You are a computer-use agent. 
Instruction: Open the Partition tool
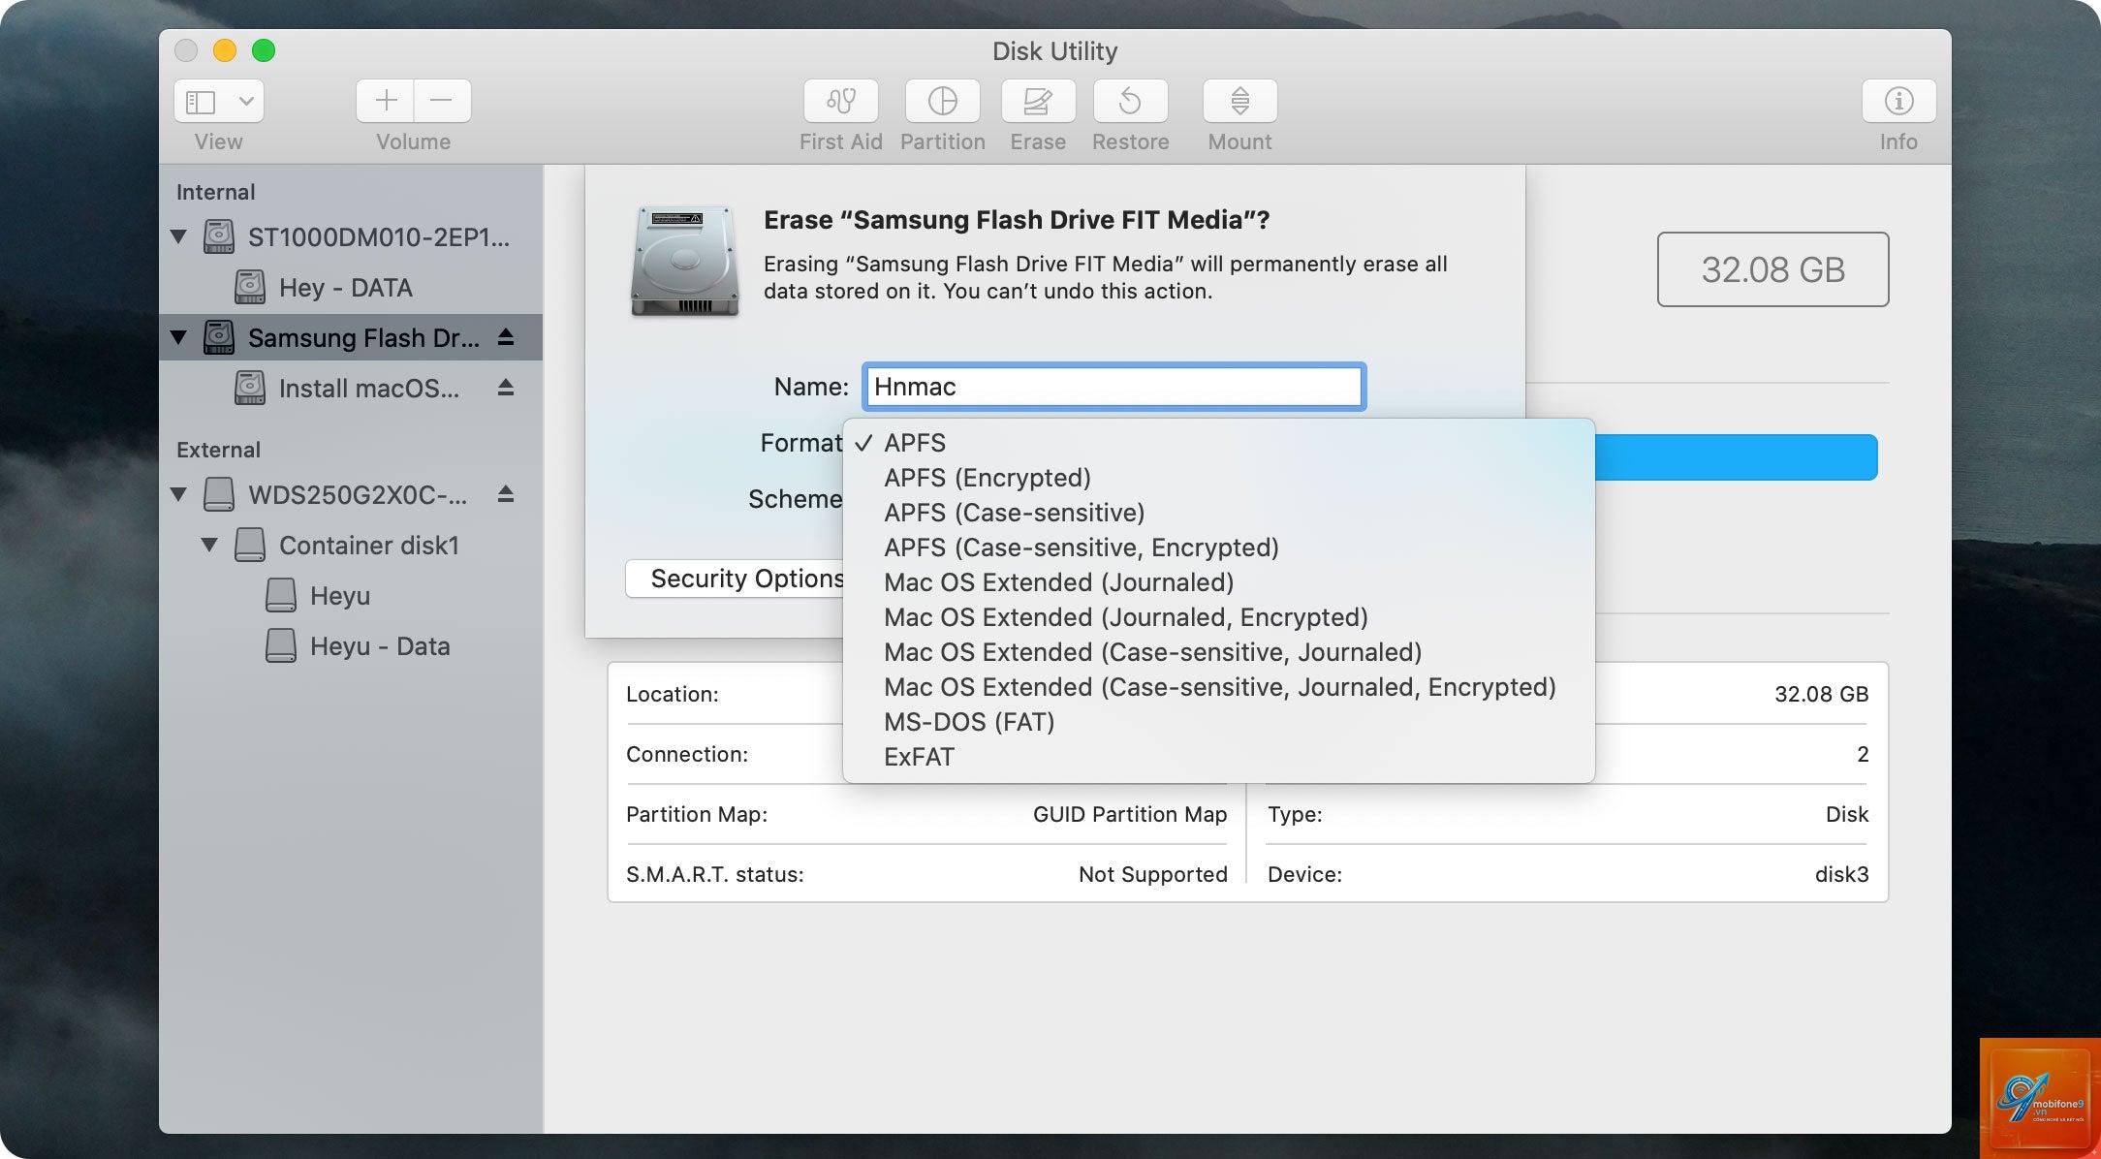click(x=942, y=101)
